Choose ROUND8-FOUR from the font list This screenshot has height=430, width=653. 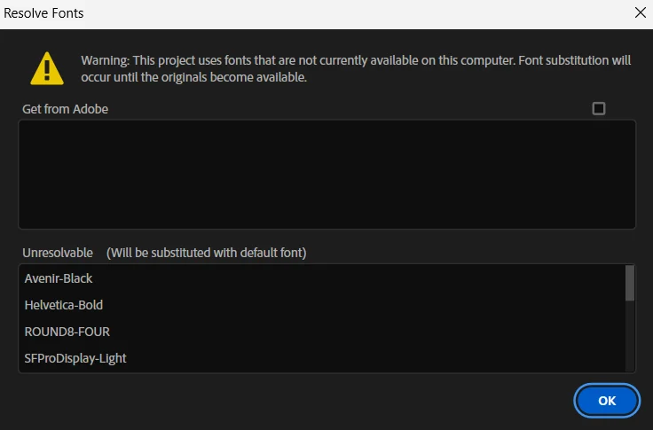point(67,332)
